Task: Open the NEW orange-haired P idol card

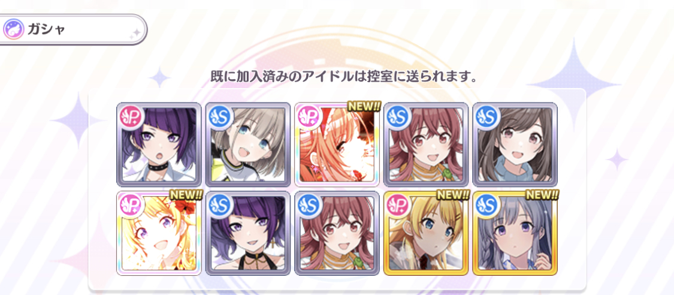Action: pyautogui.click(x=337, y=144)
